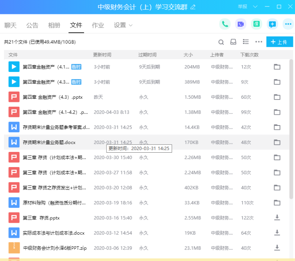Click the green-plus chat bubble icon
This screenshot has width=295, height=261.
pyautogui.click(x=272, y=24)
